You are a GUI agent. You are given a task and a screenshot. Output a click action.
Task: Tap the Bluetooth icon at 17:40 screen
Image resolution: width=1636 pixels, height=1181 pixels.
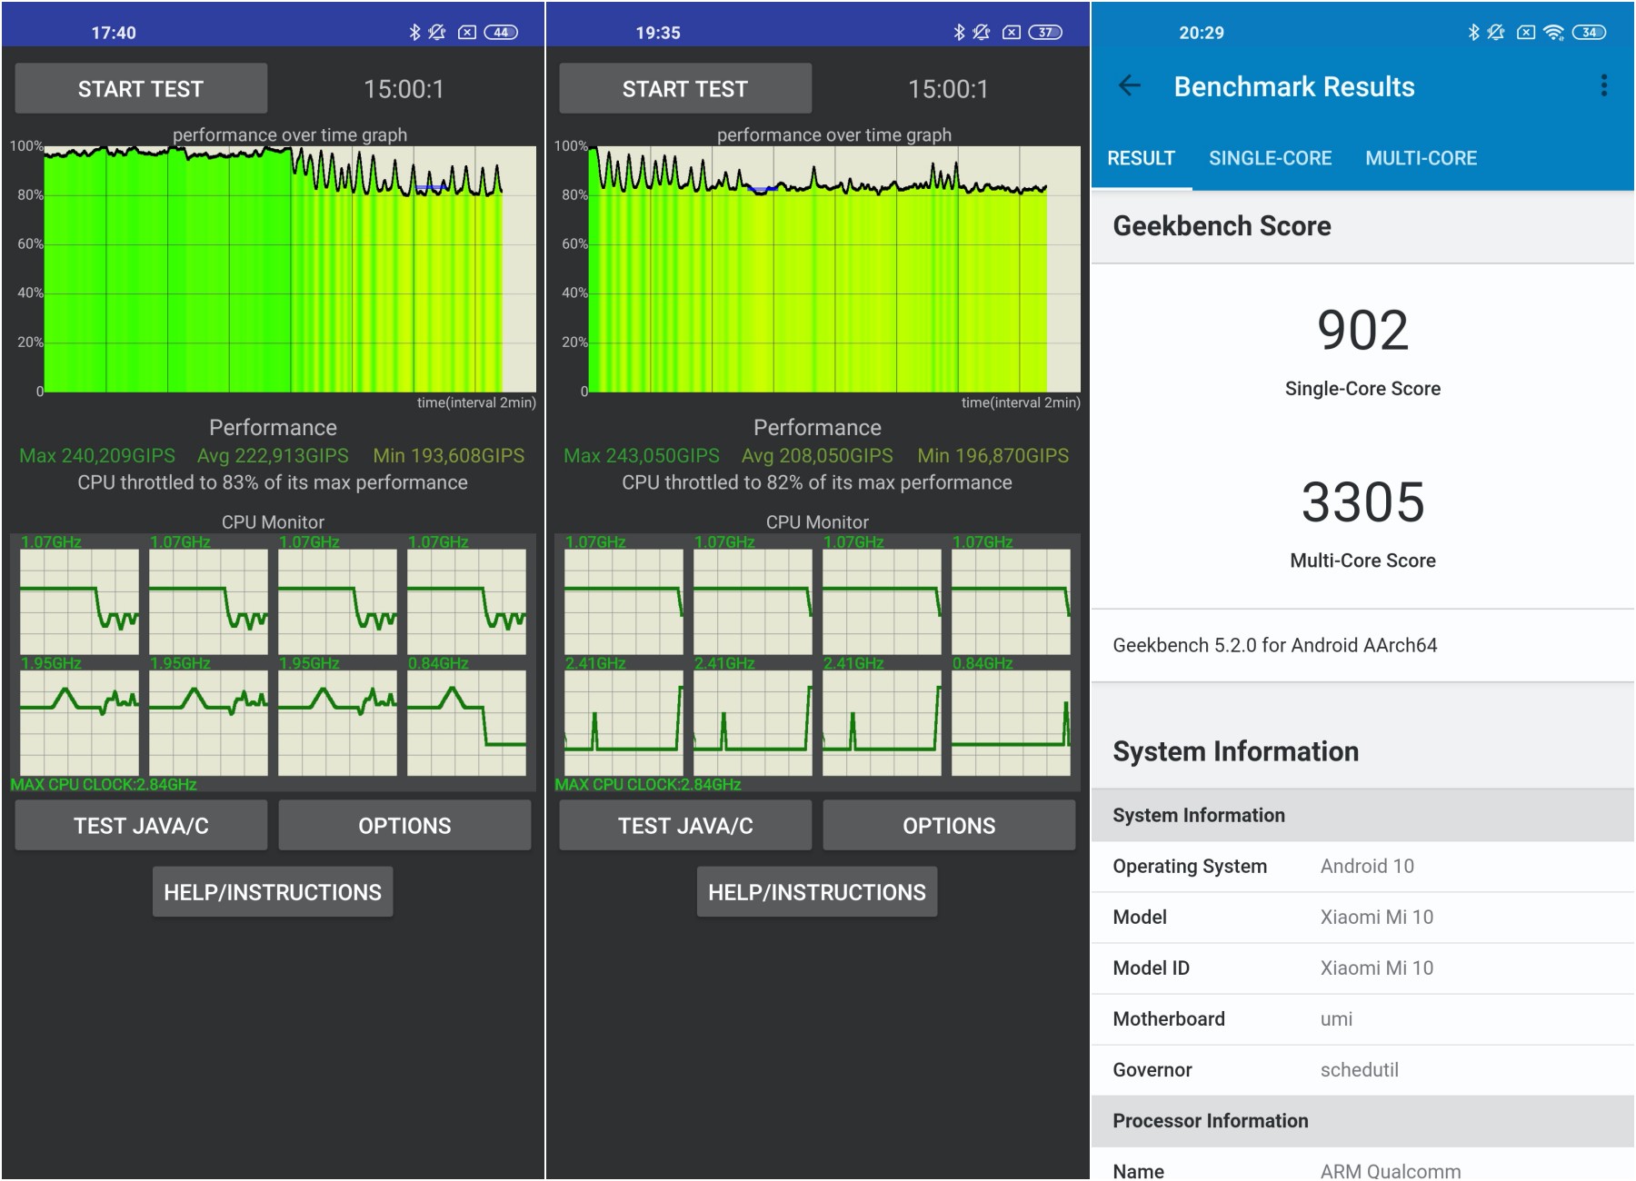tap(414, 33)
